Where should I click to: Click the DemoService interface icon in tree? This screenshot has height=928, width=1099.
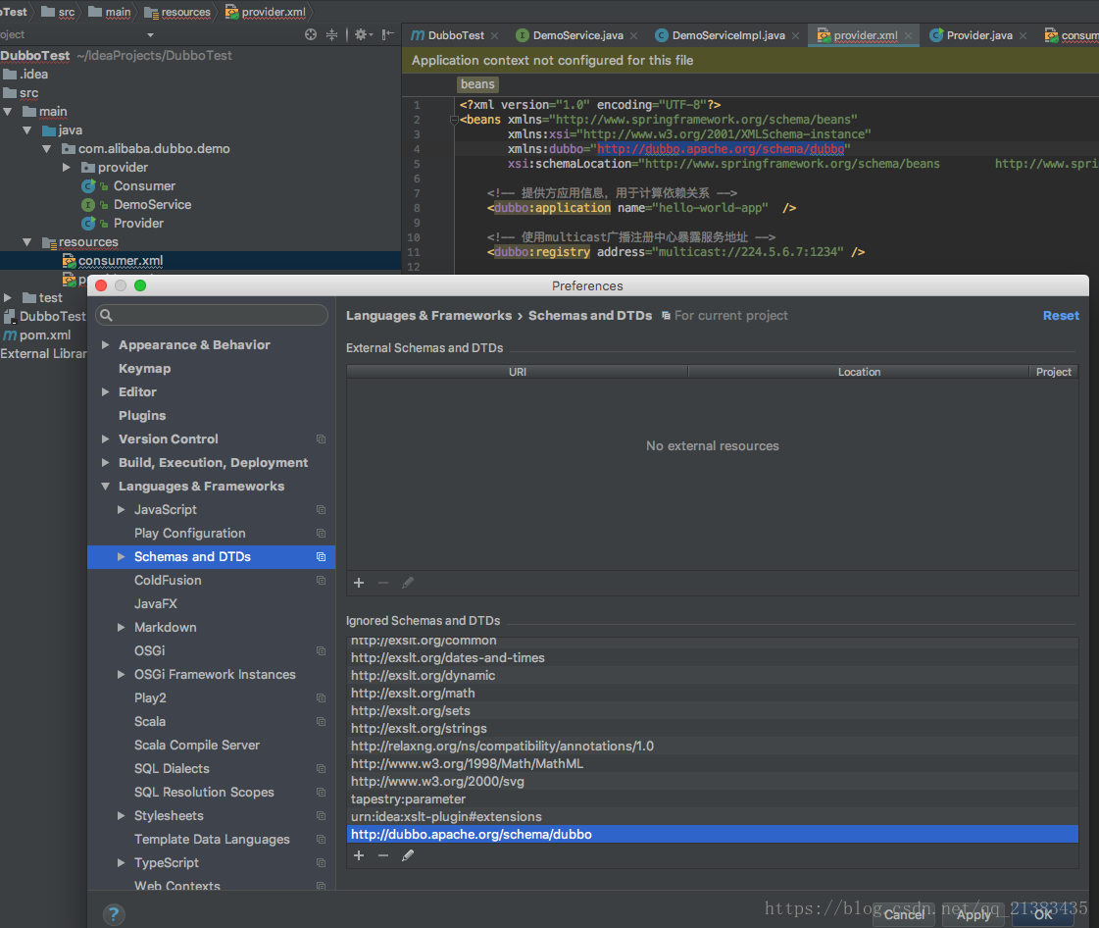tap(88, 205)
